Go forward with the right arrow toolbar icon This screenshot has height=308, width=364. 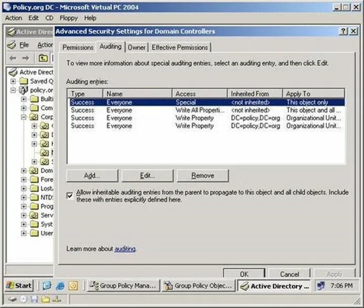25,58
